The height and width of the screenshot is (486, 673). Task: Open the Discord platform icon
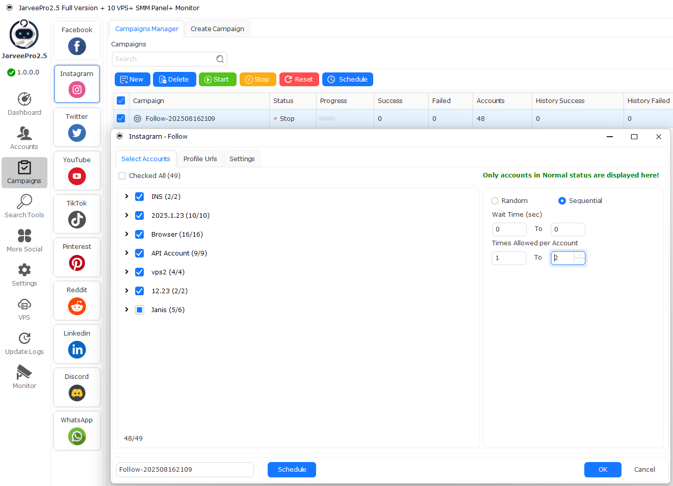(77, 393)
